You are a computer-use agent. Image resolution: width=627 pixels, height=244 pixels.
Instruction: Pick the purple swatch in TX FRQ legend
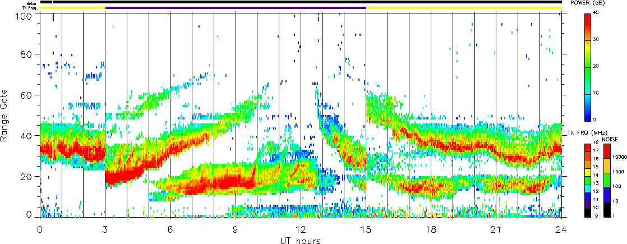[x=588, y=204]
